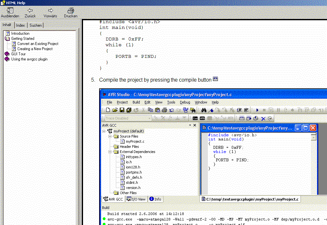Open the View menu in AVR Studio
327x225 pixels.
pyautogui.click(x=159, y=102)
